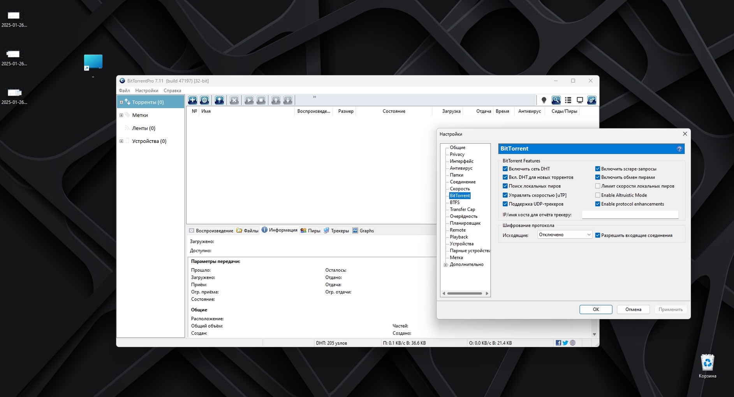Expand the 'Метки' sidebar node
The image size is (734, 397).
coord(121,115)
